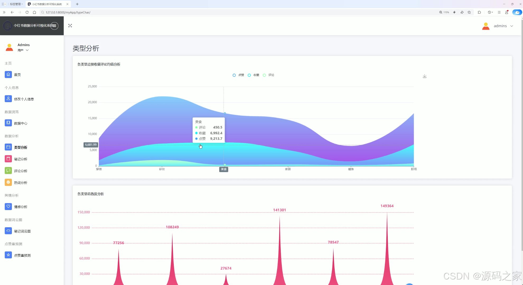
Task: Select 点赞量预测 menu item
Action: pyautogui.click(x=22, y=255)
